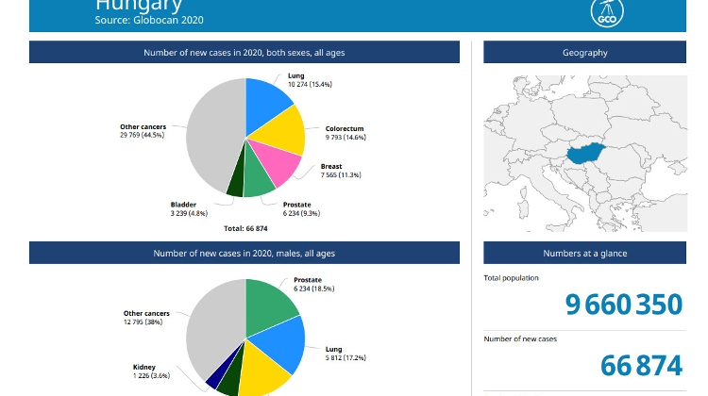
Task: Select the total population figure 9 660 350
Action: pyautogui.click(x=623, y=305)
